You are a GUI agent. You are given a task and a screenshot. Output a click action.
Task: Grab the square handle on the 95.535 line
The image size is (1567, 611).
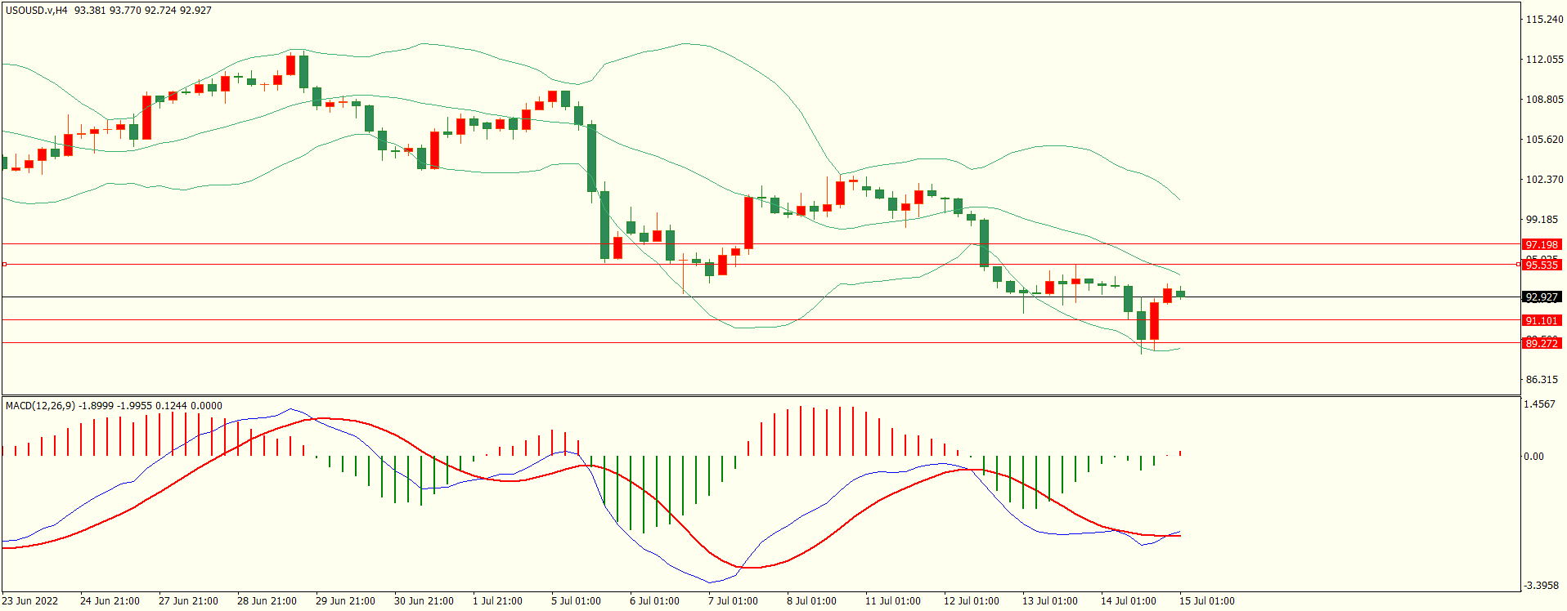5,265
